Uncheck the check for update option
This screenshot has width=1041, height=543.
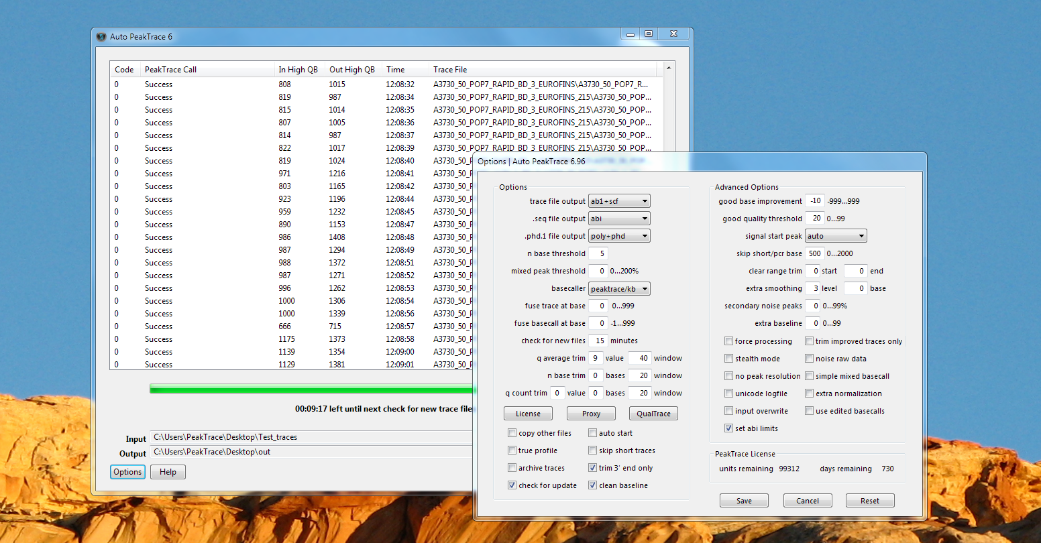[x=512, y=485]
